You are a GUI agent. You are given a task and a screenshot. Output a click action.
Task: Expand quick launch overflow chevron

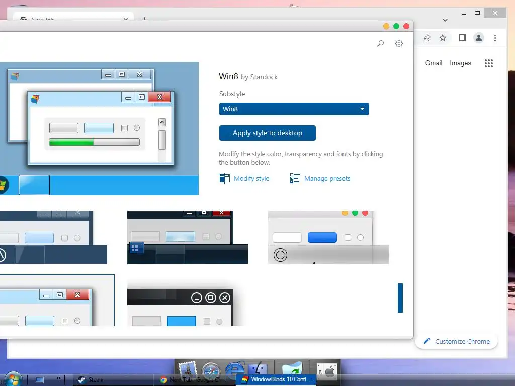click(x=58, y=378)
